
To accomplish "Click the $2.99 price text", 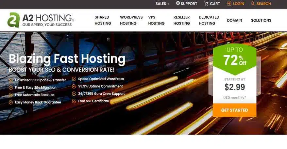I will pos(235,87).
